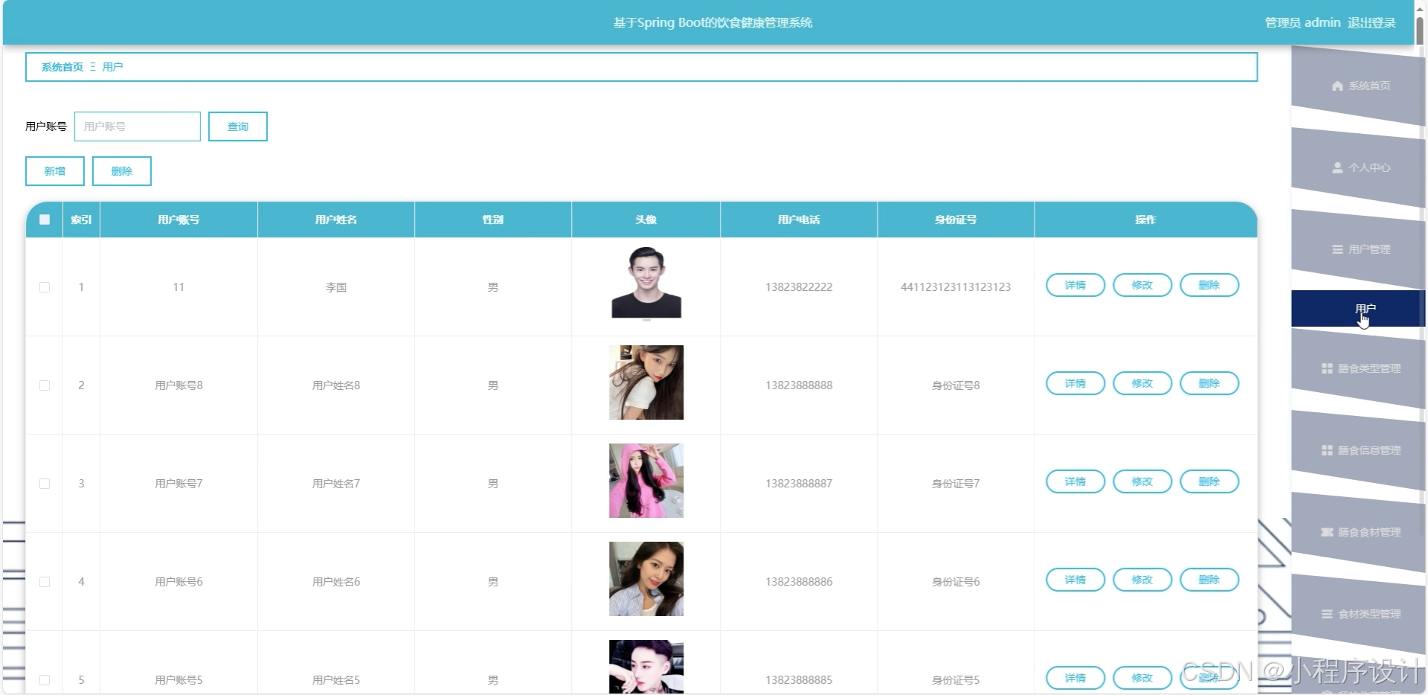This screenshot has width=1428, height=695.
Task: Click avatar photo of 用户姓名5
Action: (646, 667)
